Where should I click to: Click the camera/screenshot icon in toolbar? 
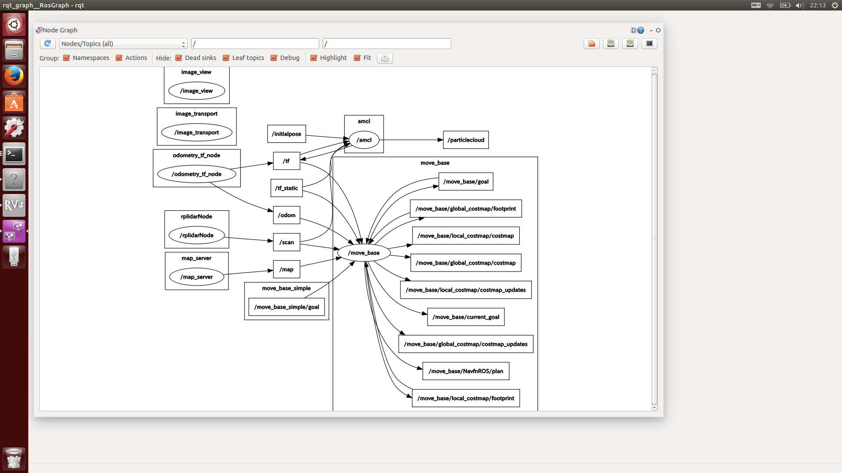(x=649, y=43)
